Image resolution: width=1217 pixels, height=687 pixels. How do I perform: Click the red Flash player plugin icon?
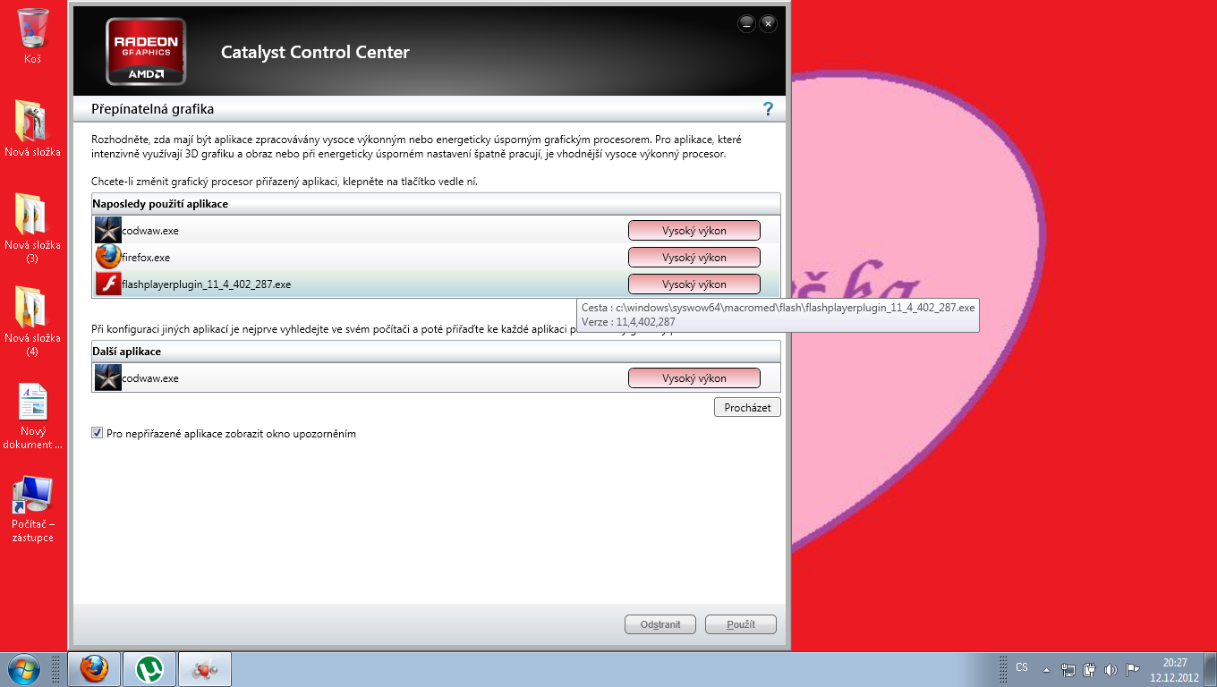107,284
